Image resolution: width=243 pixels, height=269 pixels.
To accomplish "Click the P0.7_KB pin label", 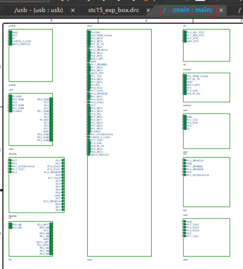I will pyautogui.click(x=44, y=251).
